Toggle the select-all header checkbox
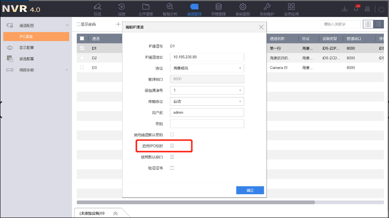389x218 pixels. (82, 39)
